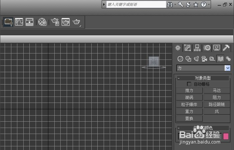Open the Curve Editor icon
The height and width of the screenshot is (150, 234).
click(19, 22)
